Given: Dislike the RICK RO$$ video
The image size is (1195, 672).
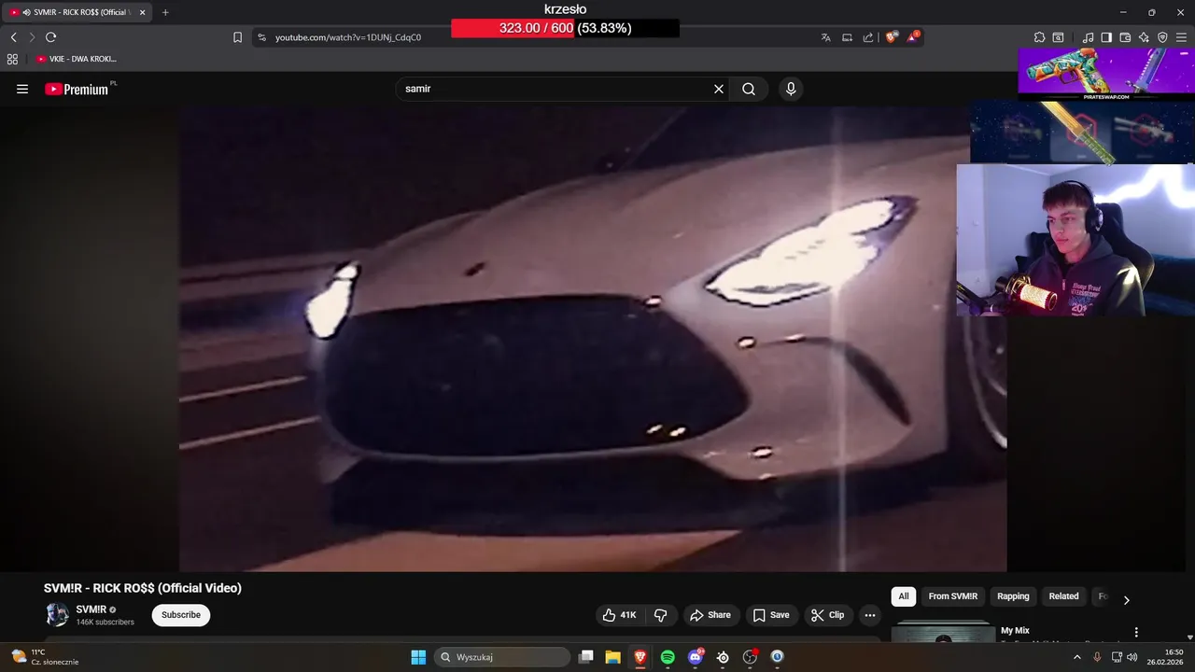Looking at the screenshot, I should click(x=661, y=615).
